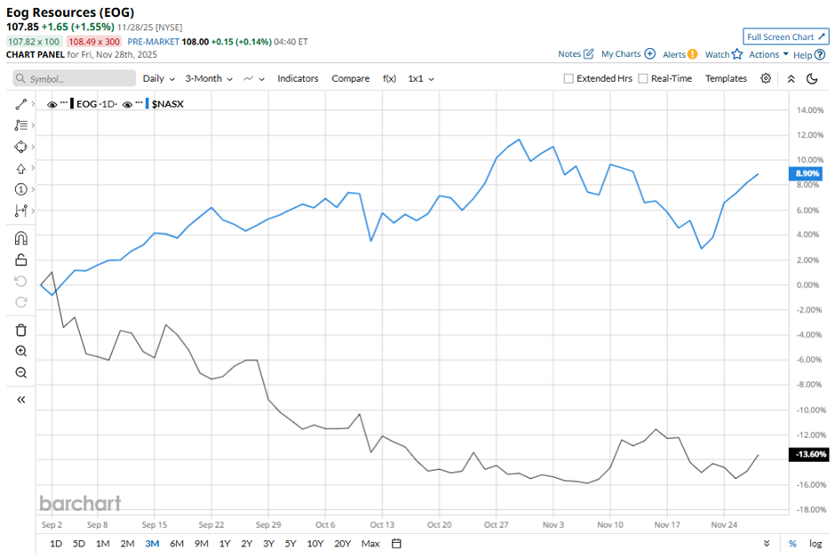The width and height of the screenshot is (835, 558).
Task: Open the 1x1 grid layout dropdown
Action: click(421, 79)
